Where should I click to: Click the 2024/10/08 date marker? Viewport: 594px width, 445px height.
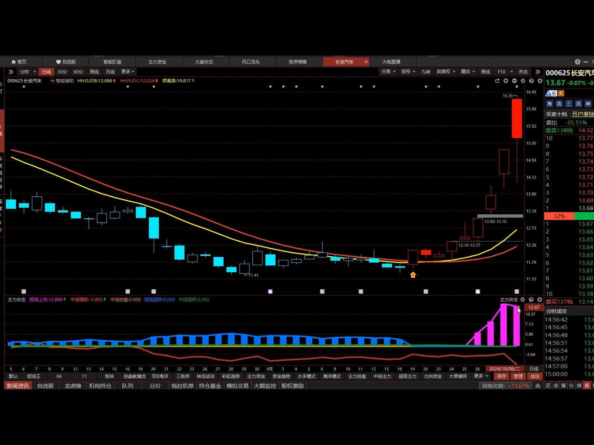pyautogui.click(x=504, y=369)
